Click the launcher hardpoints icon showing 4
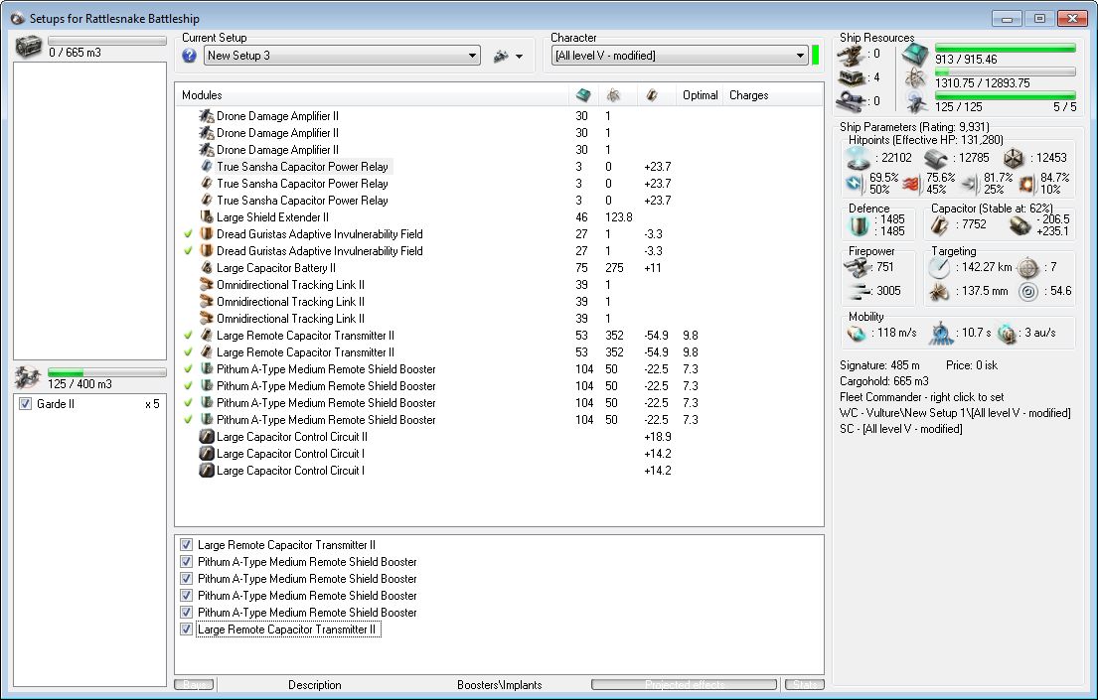Viewport: 1098px width, 700px height. [853, 77]
